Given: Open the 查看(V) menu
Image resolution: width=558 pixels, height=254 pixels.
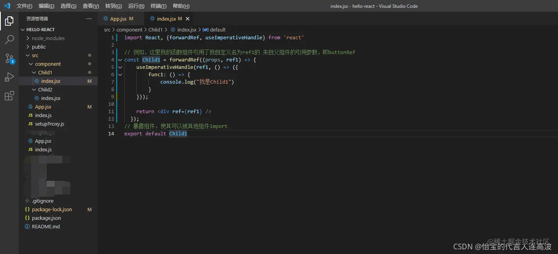Looking at the screenshot, I should [91, 6].
